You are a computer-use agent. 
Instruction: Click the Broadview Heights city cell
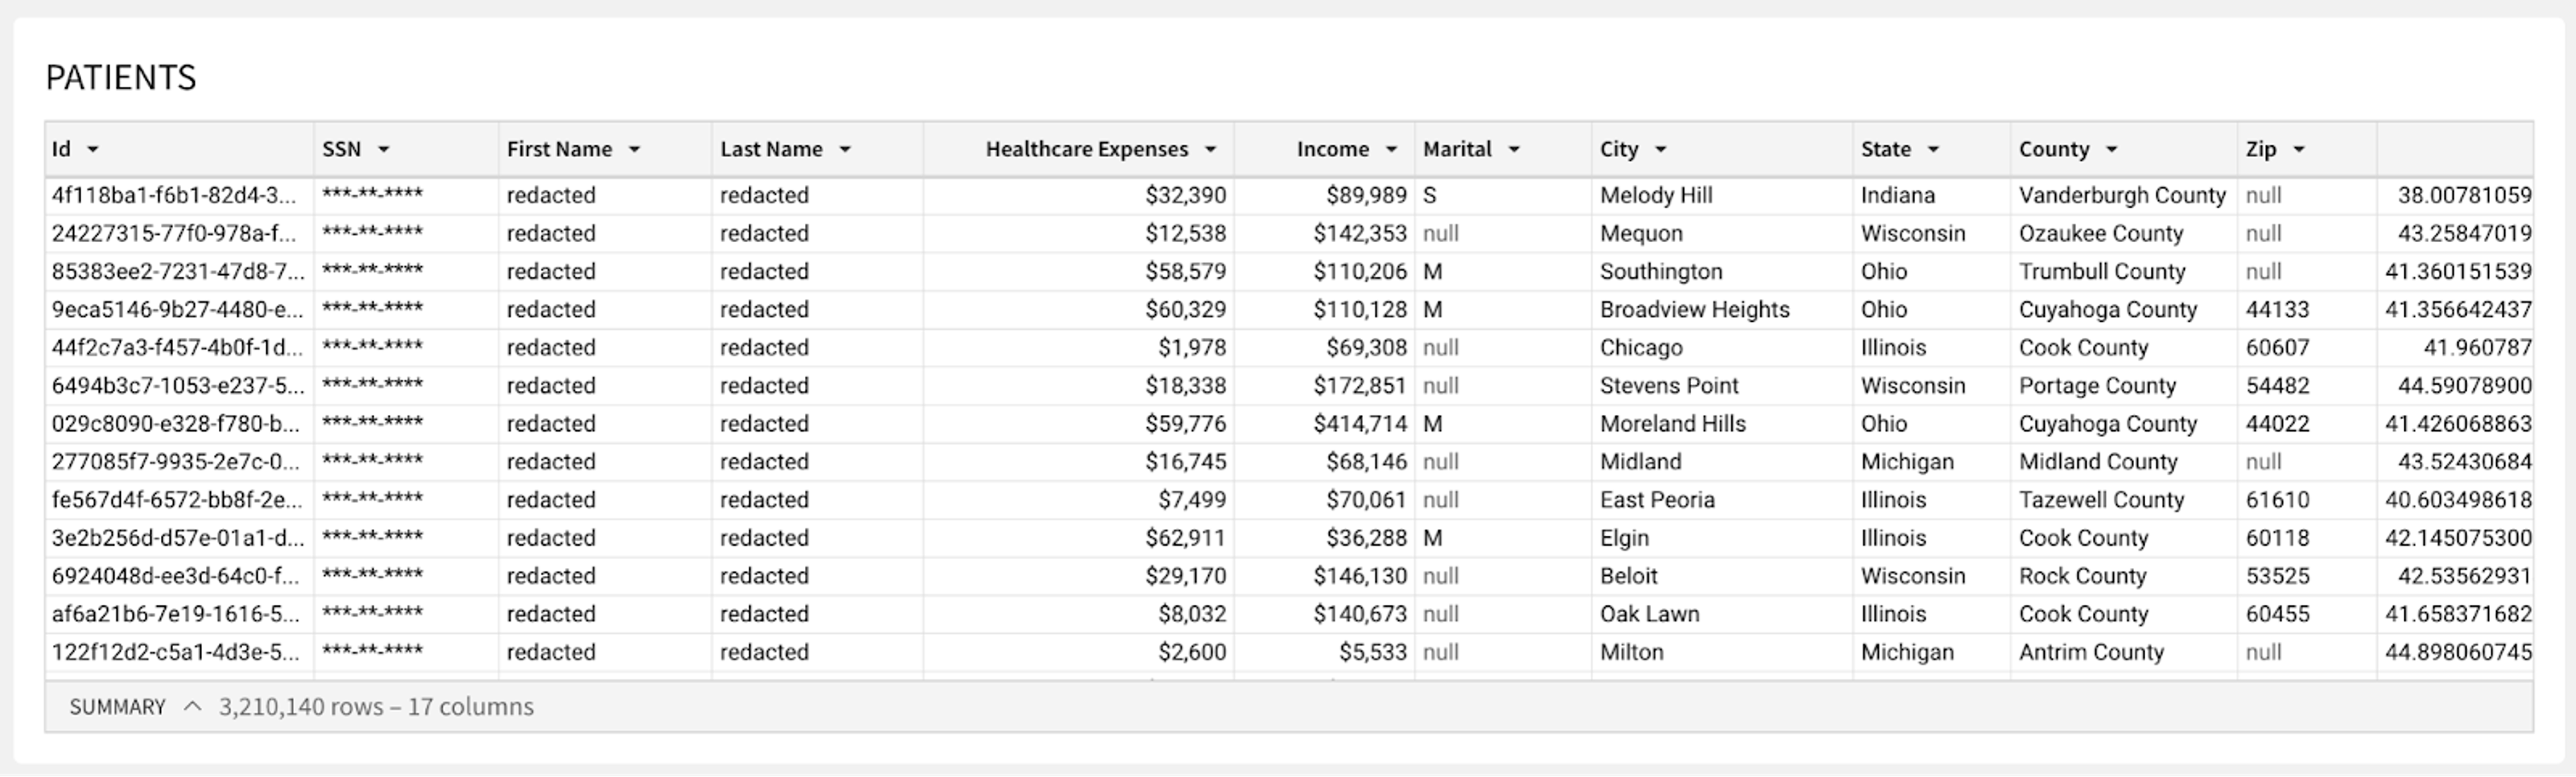tap(1722, 310)
